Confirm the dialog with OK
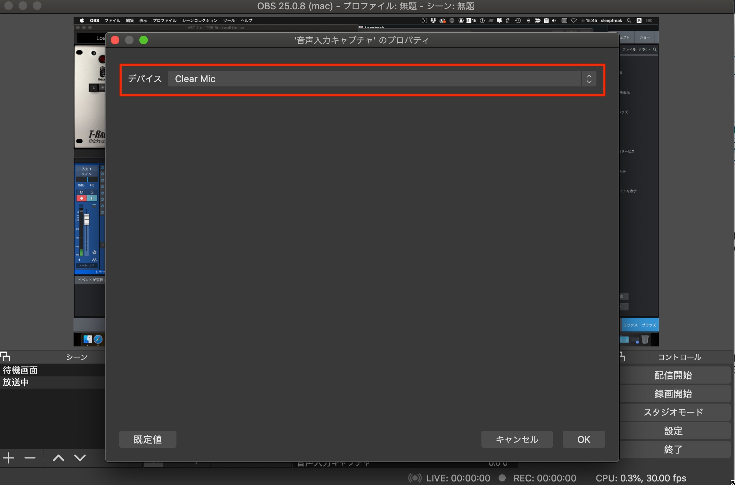 (584, 439)
